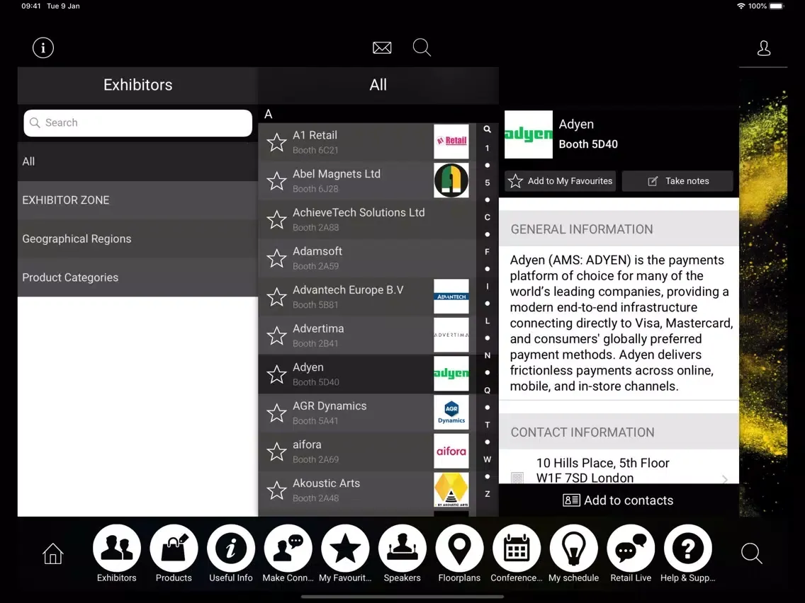This screenshot has width=805, height=603.
Task: Click the exhibitor Search field
Action: click(137, 123)
